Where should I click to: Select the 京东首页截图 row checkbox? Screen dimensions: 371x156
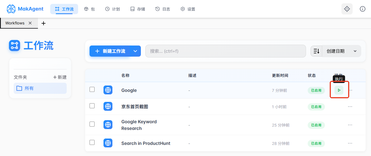click(92, 106)
